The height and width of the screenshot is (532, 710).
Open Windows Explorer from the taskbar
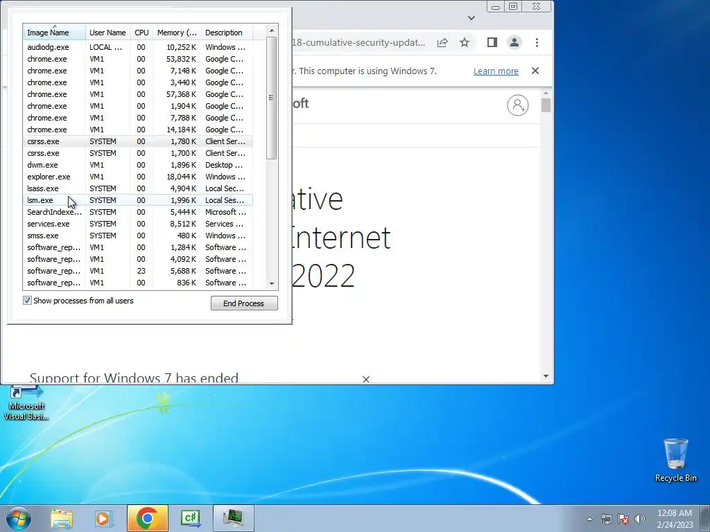[62, 518]
